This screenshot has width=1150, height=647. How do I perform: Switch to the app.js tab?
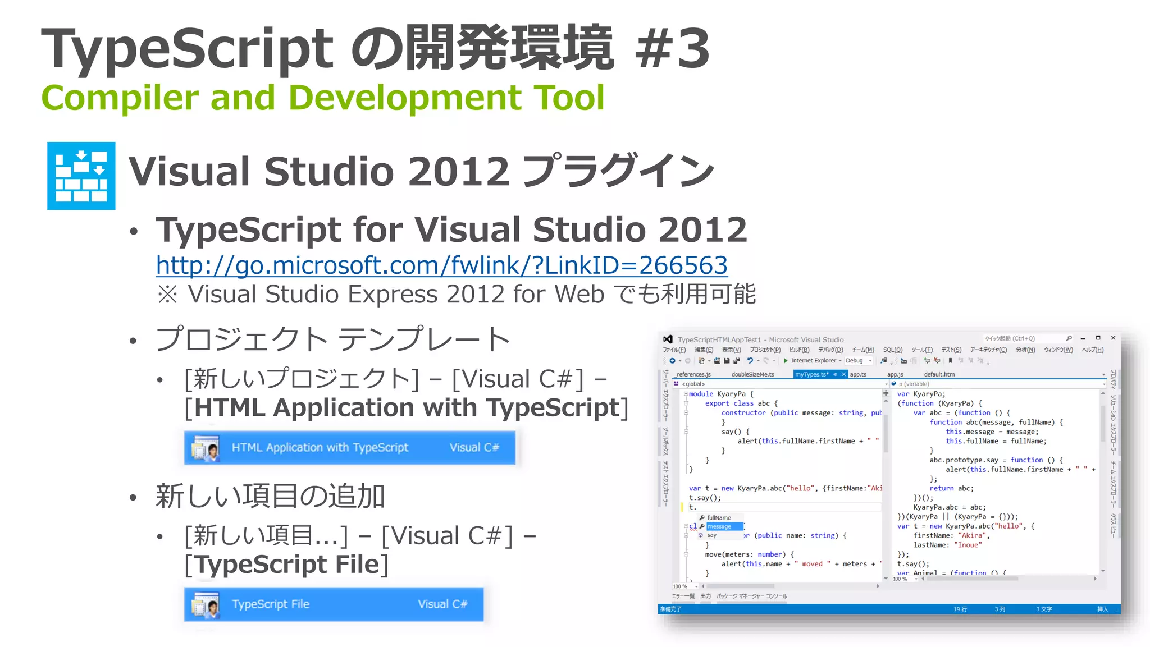click(895, 374)
